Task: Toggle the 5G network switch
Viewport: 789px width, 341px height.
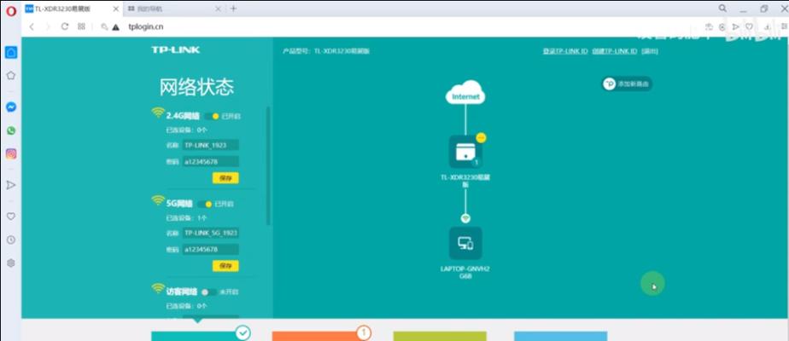Action: point(205,204)
